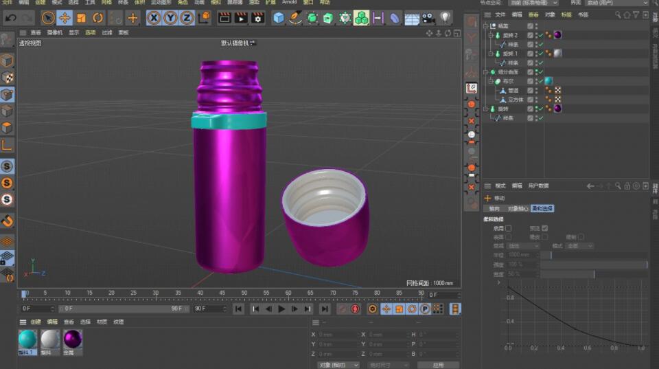Open the 衰减 falloff dropdown showing 线性
Viewport: 659px width, 369px height.
pyautogui.click(x=523, y=246)
